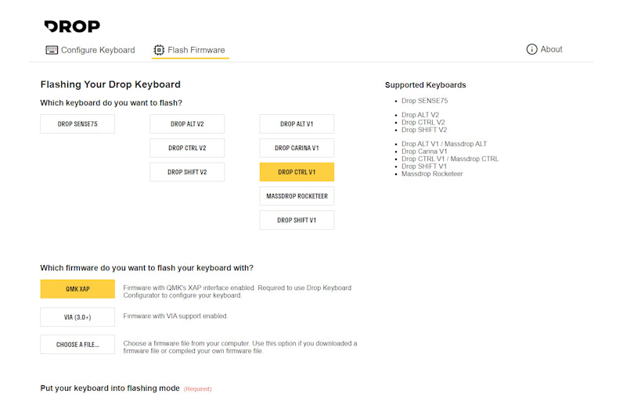Click the keyboard icon beside Configure Keyboard
Viewport: 623px width, 415px height.
tap(52, 50)
